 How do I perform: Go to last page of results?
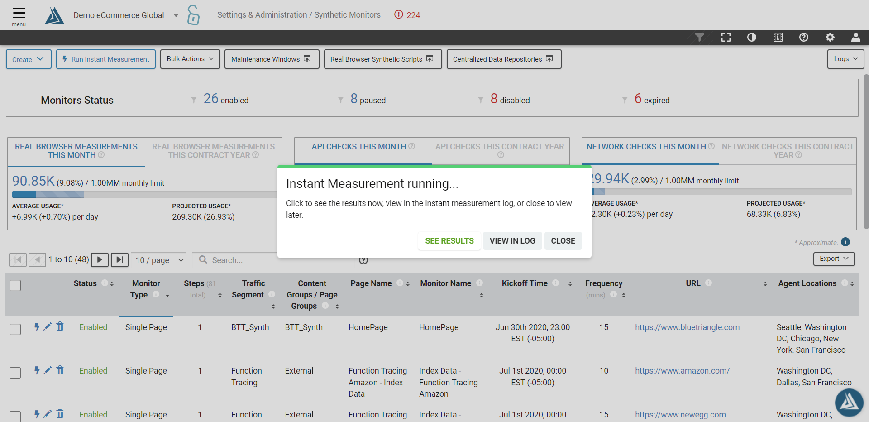tap(119, 259)
